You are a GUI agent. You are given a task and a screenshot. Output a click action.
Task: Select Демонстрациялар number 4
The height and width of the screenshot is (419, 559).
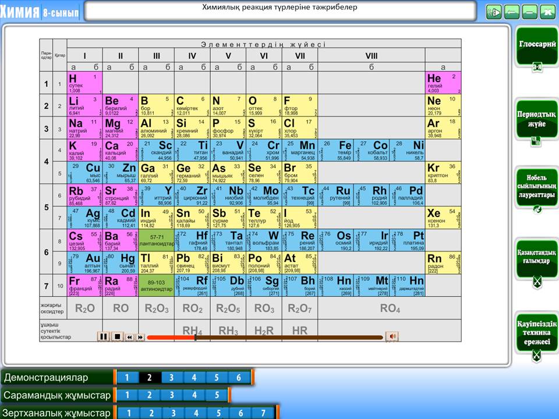tap(194, 377)
